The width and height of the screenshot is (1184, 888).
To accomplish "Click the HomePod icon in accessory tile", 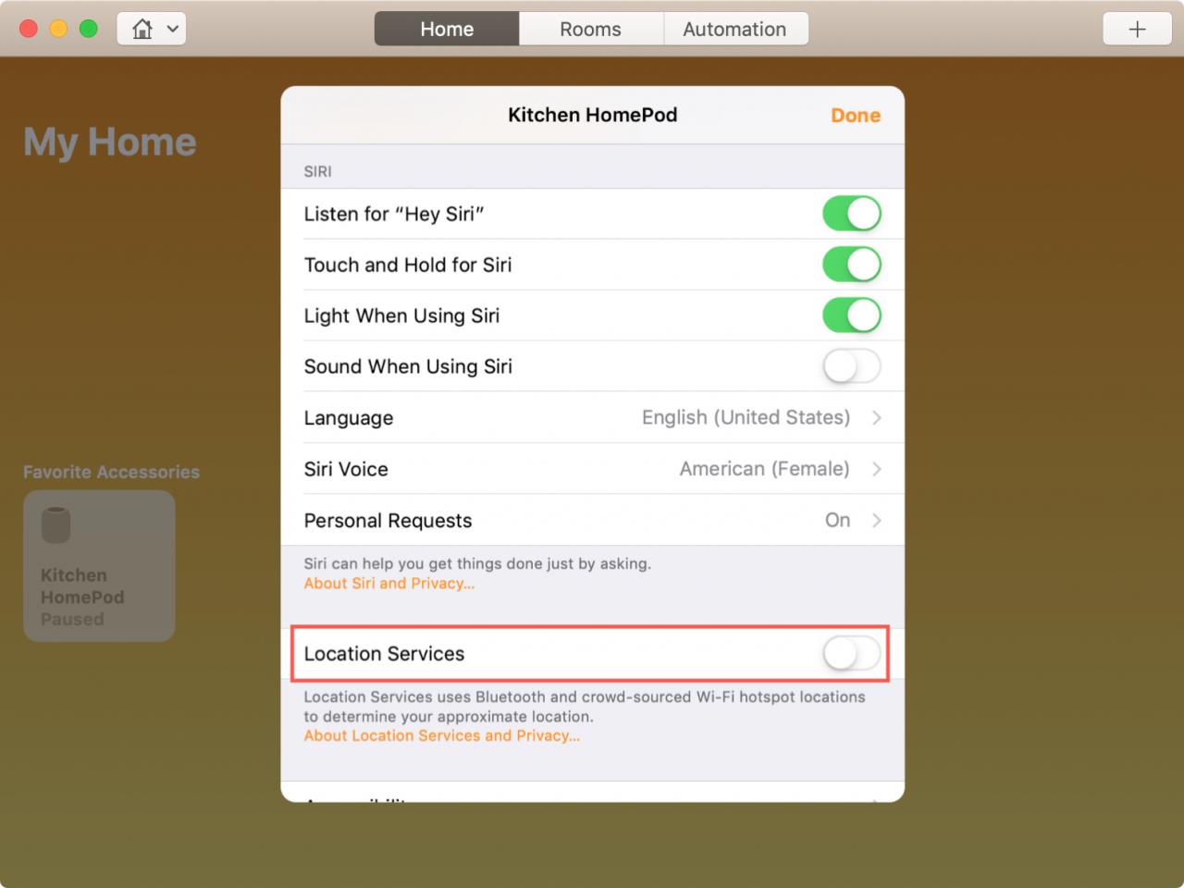I will [x=55, y=525].
